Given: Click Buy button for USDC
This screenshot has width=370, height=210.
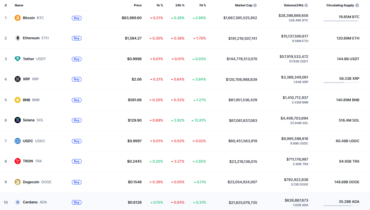Looking at the screenshot, I should pyautogui.click(x=77, y=141).
